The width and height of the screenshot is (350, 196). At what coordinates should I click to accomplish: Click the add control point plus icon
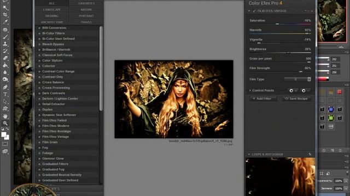293,91
